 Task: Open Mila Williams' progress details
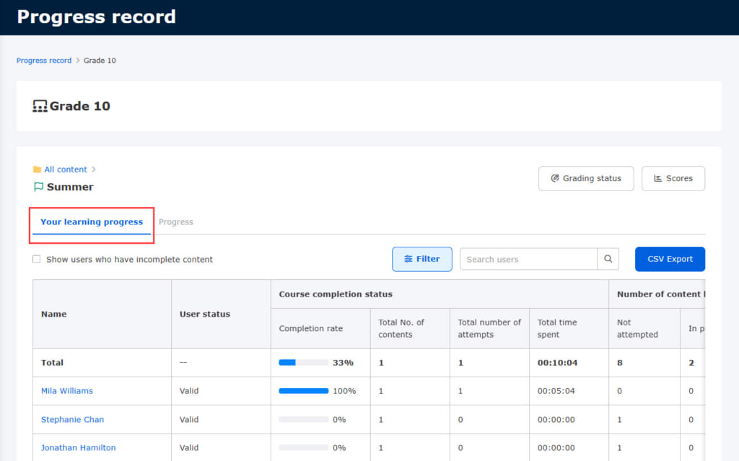[x=67, y=391]
